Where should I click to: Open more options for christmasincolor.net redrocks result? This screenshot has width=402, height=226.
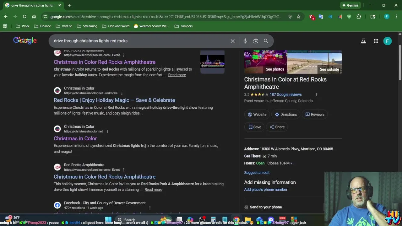[x=122, y=93]
